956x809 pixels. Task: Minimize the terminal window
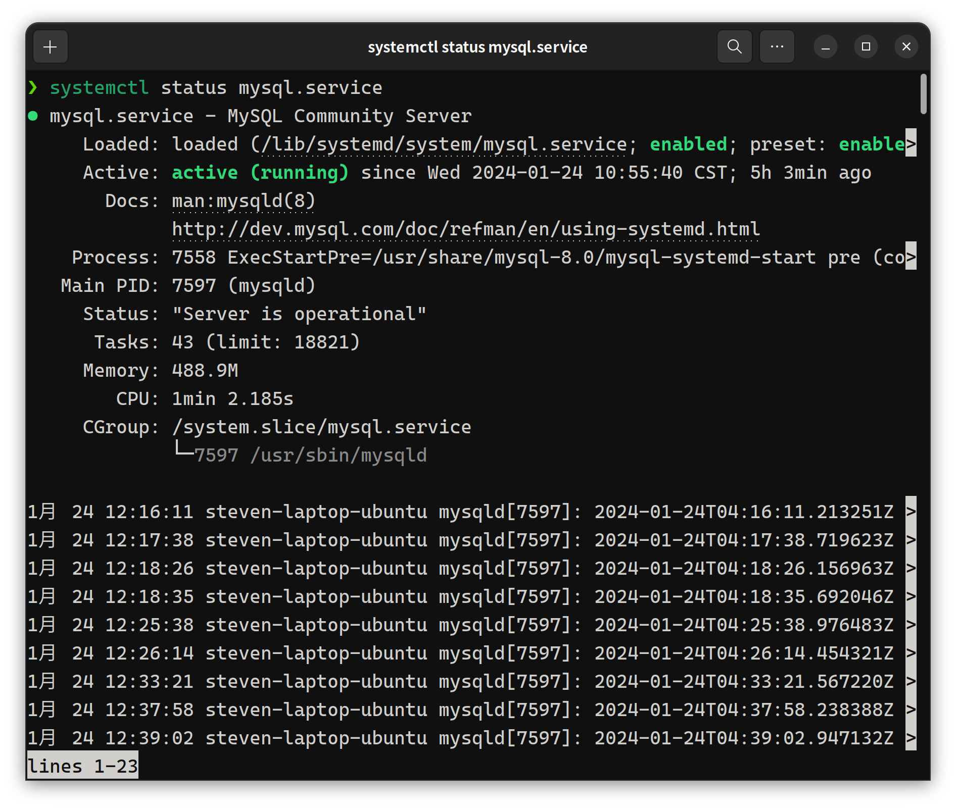tap(825, 47)
